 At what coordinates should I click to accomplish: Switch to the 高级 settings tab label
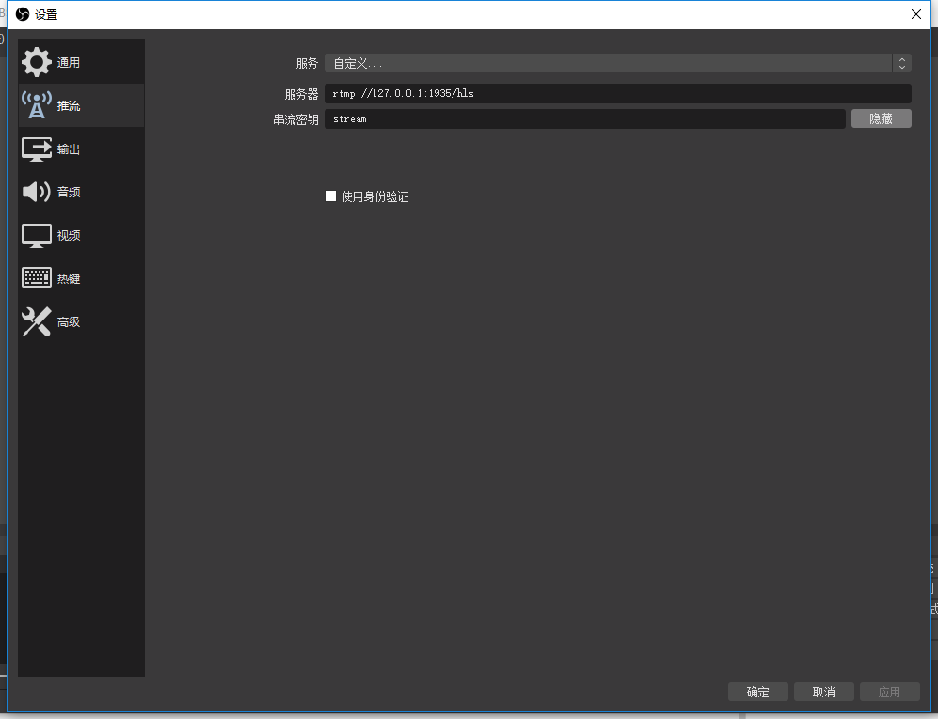pyautogui.click(x=68, y=322)
